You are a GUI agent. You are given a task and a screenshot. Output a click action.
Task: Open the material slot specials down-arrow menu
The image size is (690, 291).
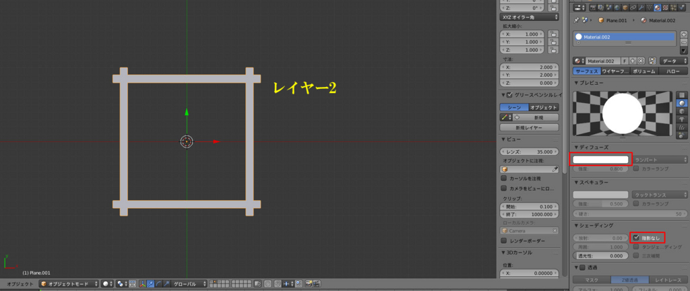click(x=684, y=51)
